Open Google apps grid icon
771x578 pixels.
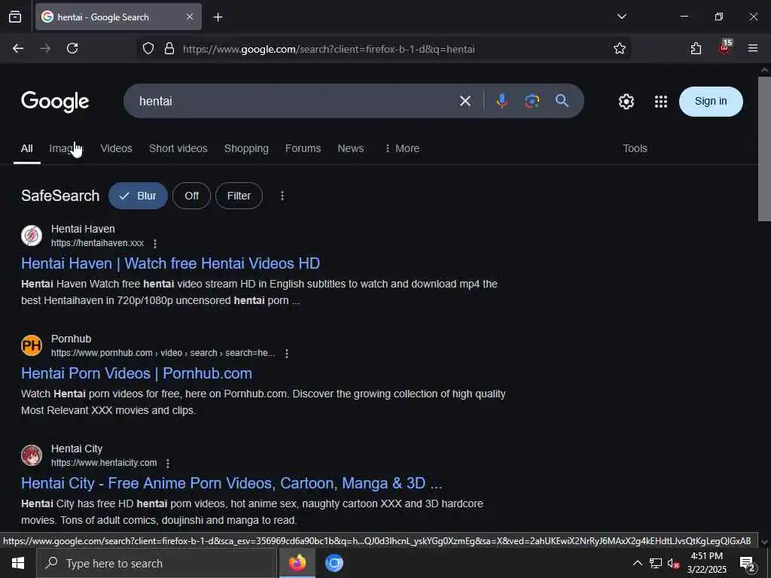point(661,102)
